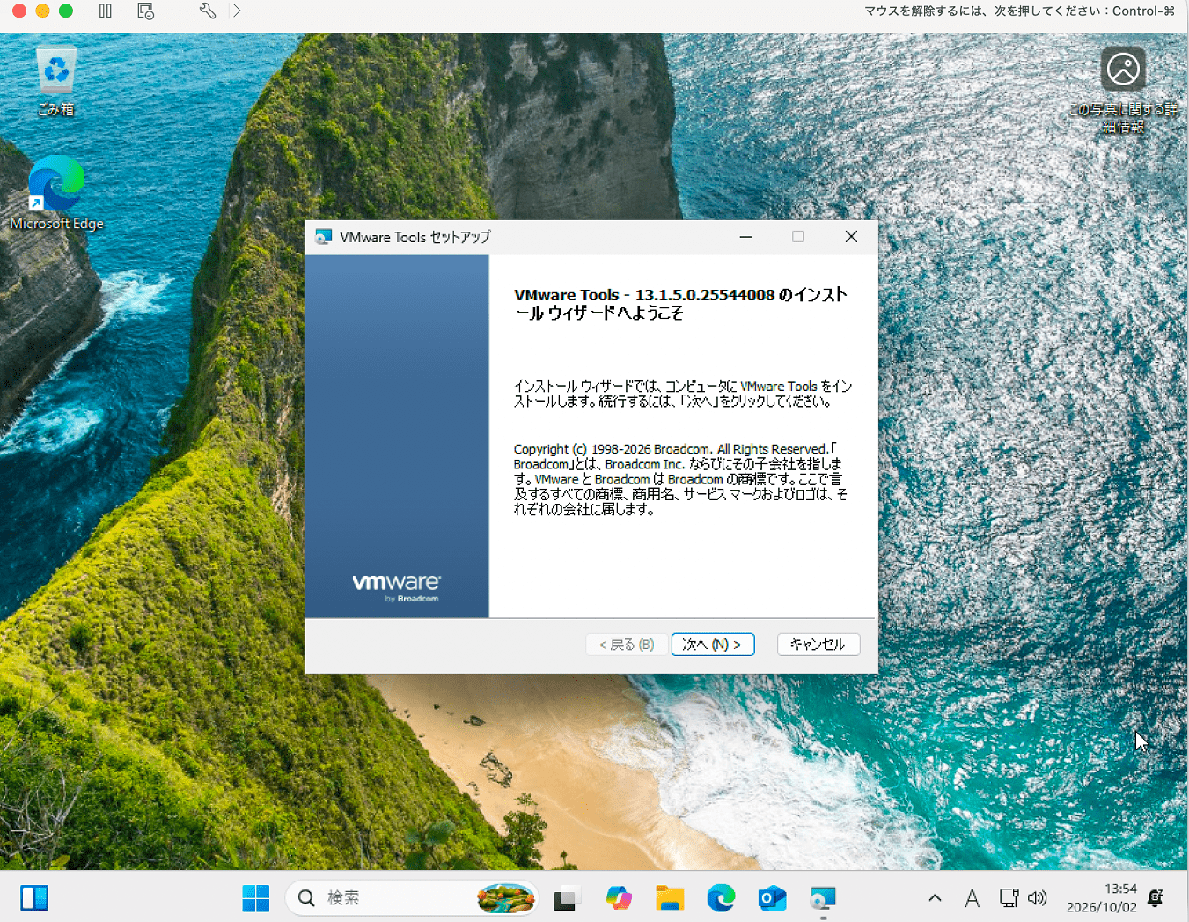1189x922 pixels.
Task: Click the toolbar forward chevron arrow
Action: coord(236,11)
